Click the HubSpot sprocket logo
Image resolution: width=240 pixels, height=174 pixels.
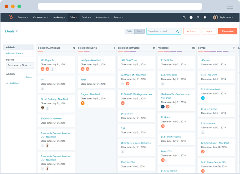tap(11, 17)
